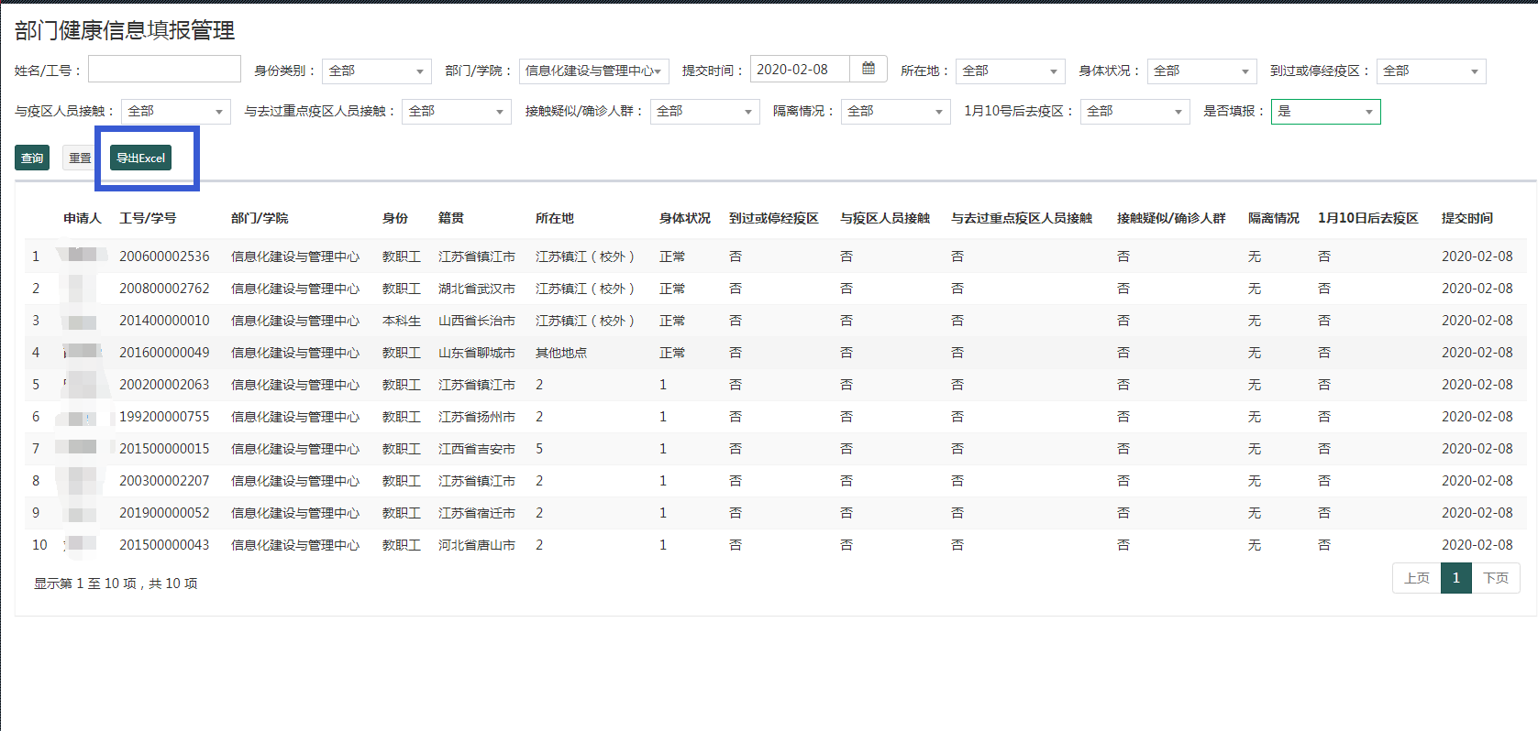
Task: Open the 到过或停经疫区 dropdown
Action: pyautogui.click(x=1430, y=71)
